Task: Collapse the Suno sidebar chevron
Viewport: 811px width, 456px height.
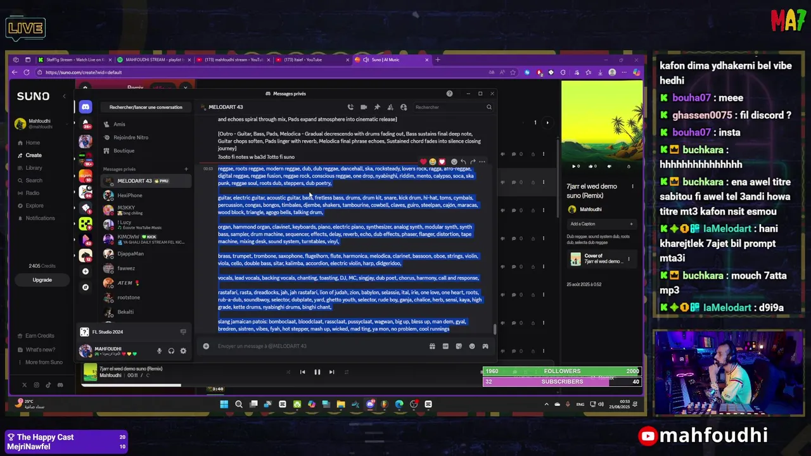Action: [x=64, y=96]
